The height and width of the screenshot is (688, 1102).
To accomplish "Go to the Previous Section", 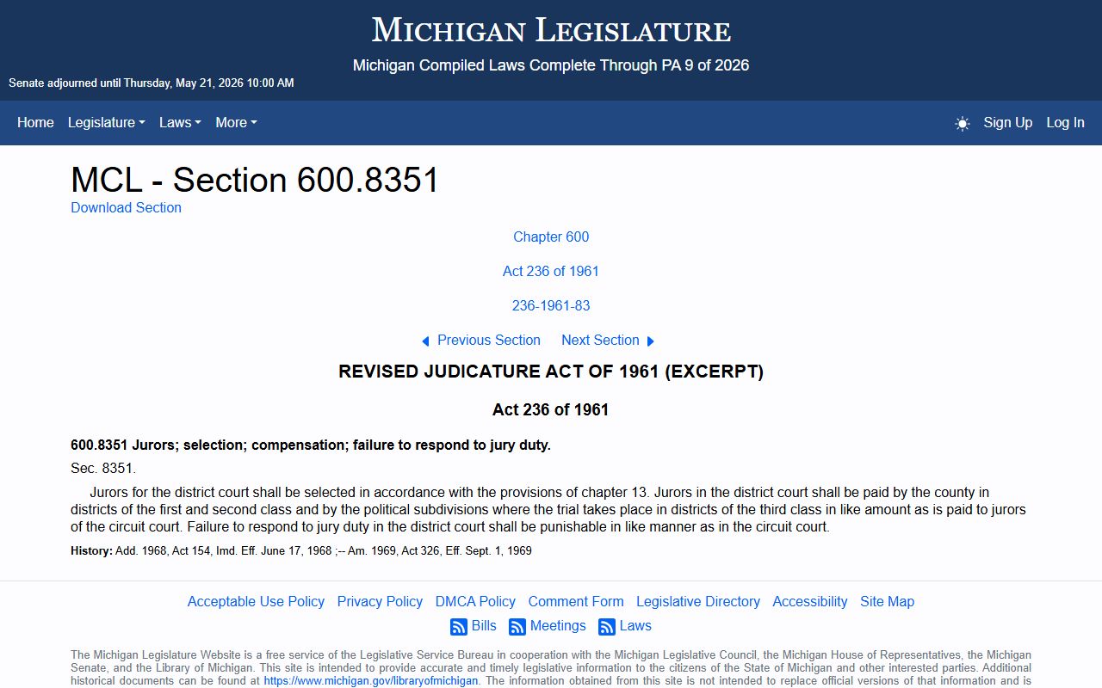I will point(489,340).
